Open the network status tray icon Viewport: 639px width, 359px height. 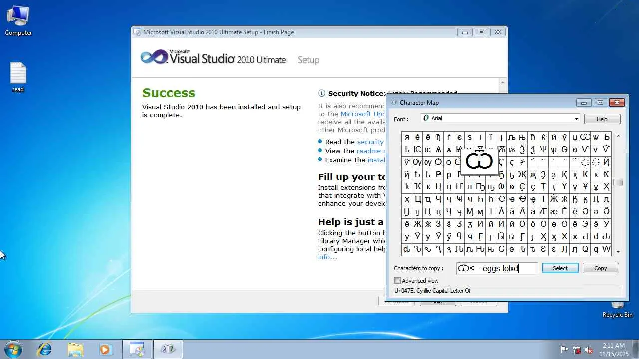pos(577,350)
